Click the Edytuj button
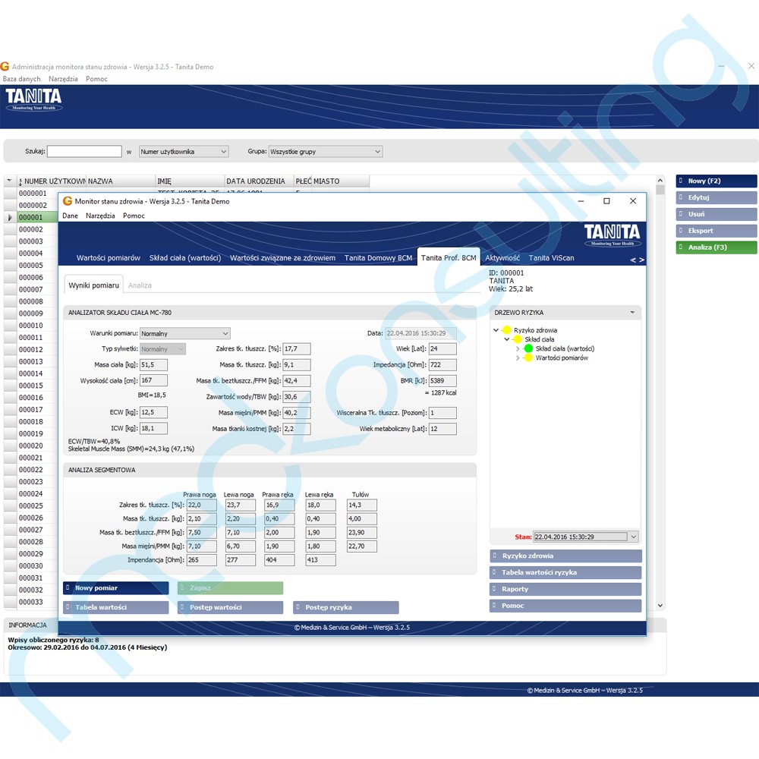759x759 pixels. coord(716,197)
